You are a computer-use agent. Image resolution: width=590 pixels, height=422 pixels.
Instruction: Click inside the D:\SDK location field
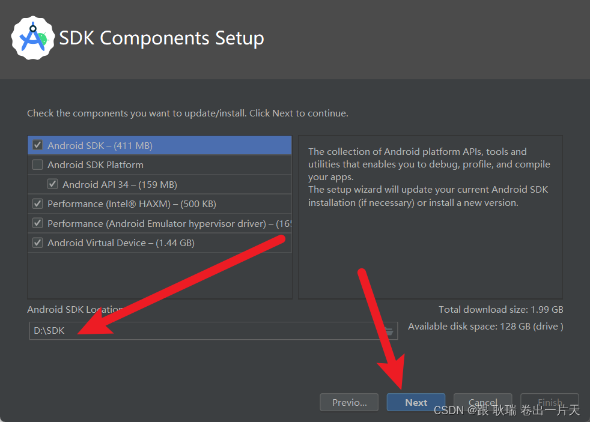click(180, 330)
